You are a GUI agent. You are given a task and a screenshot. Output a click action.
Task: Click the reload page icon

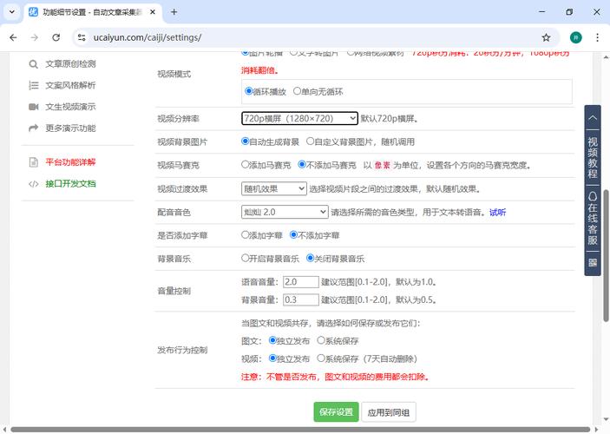tap(56, 37)
